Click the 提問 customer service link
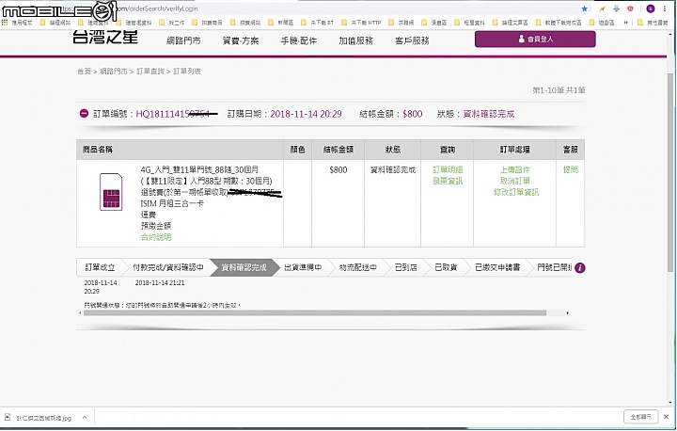Screen dimensions: 677x431 [x=571, y=169]
